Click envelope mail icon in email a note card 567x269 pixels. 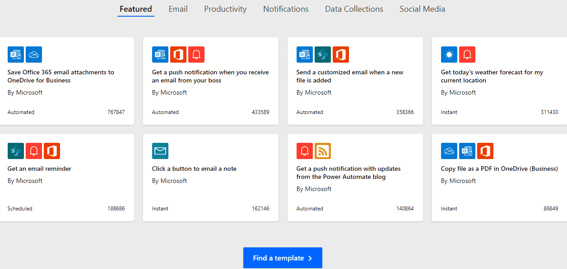[x=160, y=151]
